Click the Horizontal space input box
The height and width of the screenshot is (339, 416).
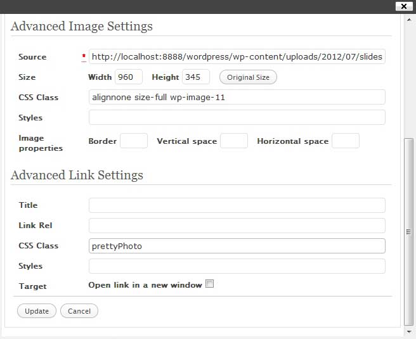pos(346,141)
